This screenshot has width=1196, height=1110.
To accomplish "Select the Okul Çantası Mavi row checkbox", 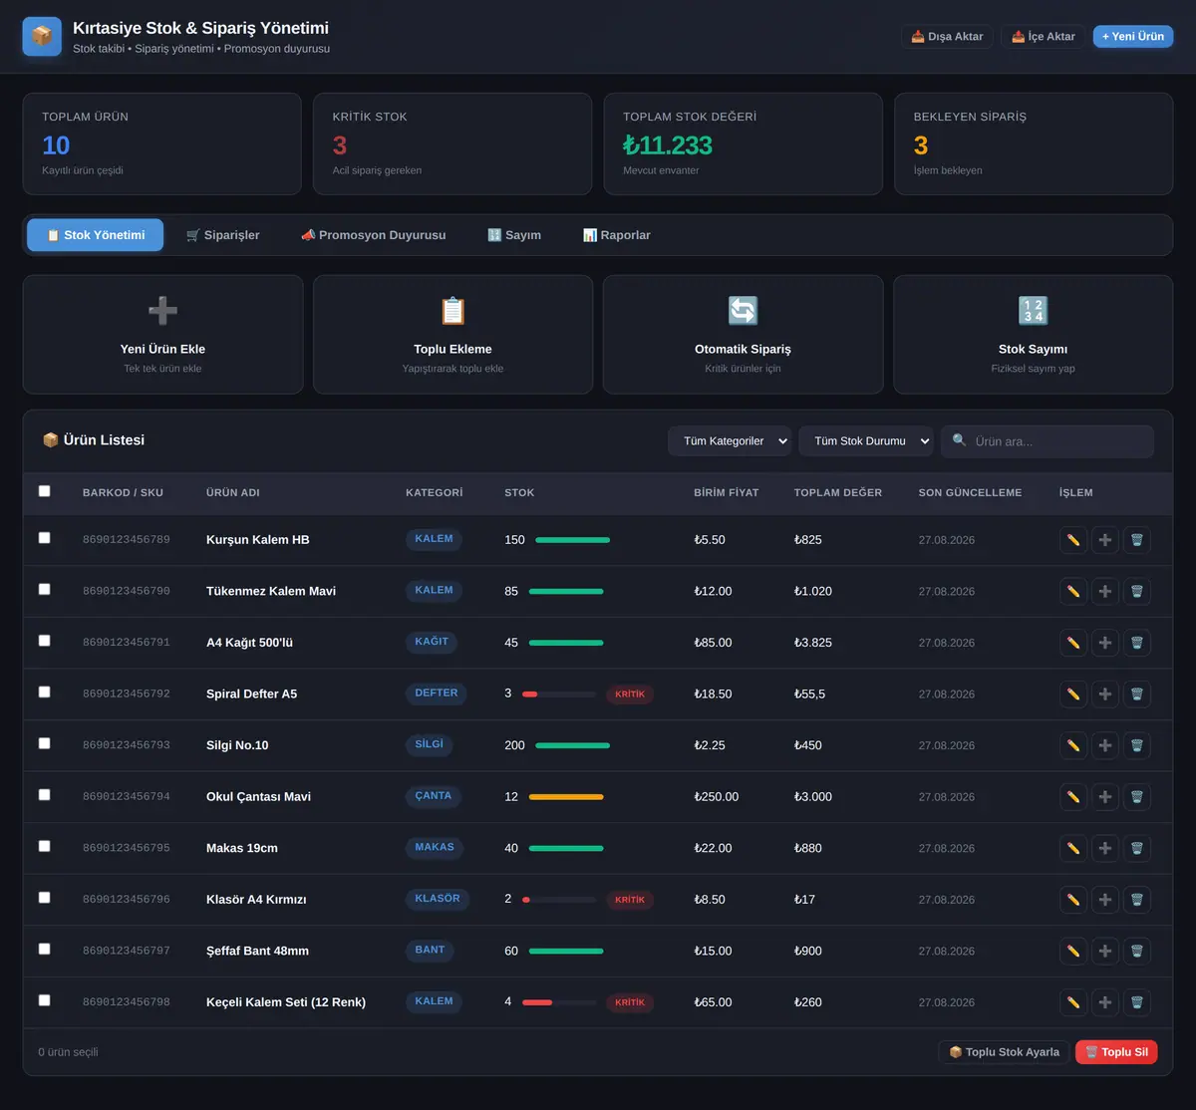I will pyautogui.click(x=44, y=795).
